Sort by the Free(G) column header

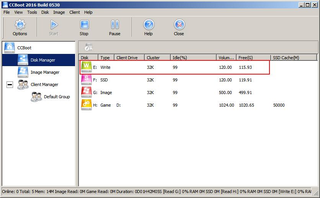253,58
